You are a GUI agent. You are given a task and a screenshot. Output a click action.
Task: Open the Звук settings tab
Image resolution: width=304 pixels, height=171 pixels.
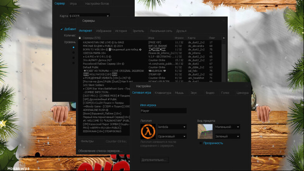[x=194, y=93]
